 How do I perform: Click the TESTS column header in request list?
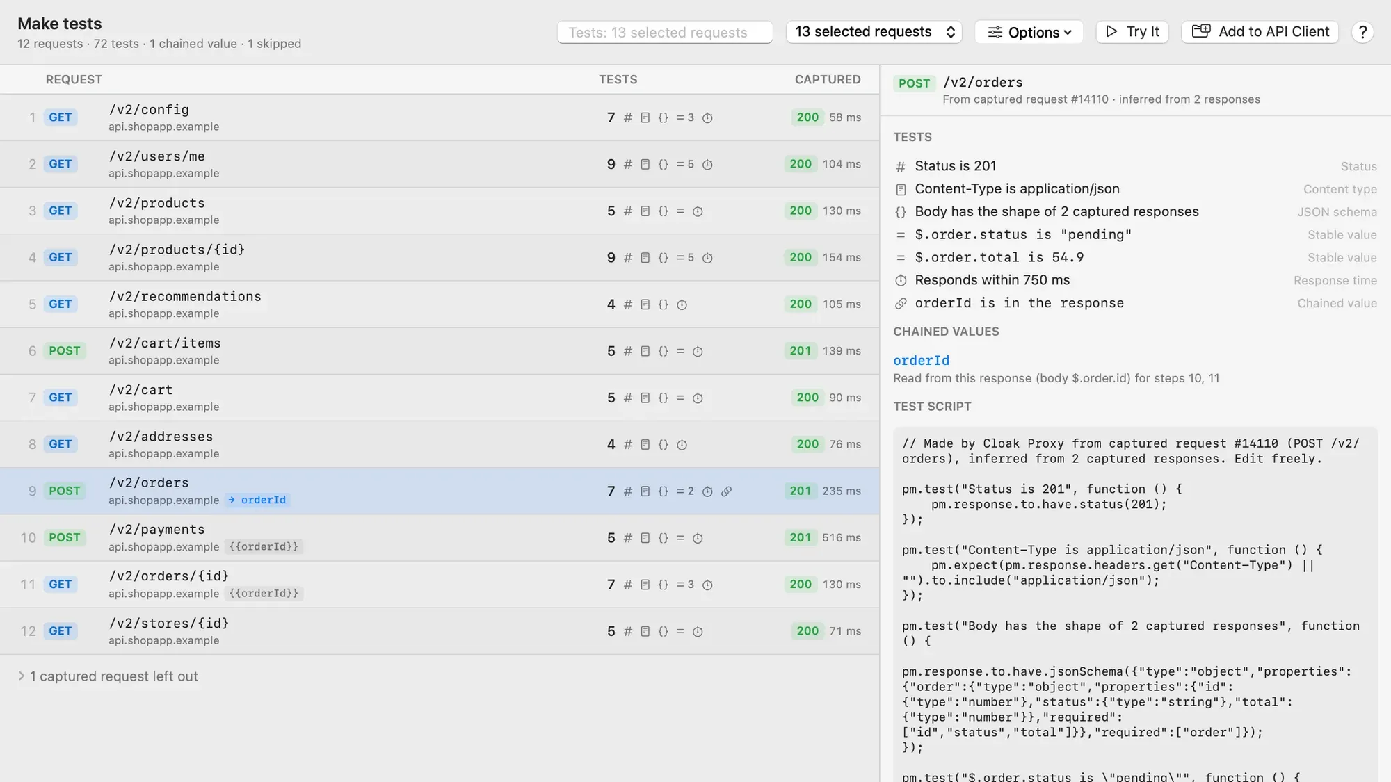pyautogui.click(x=618, y=80)
